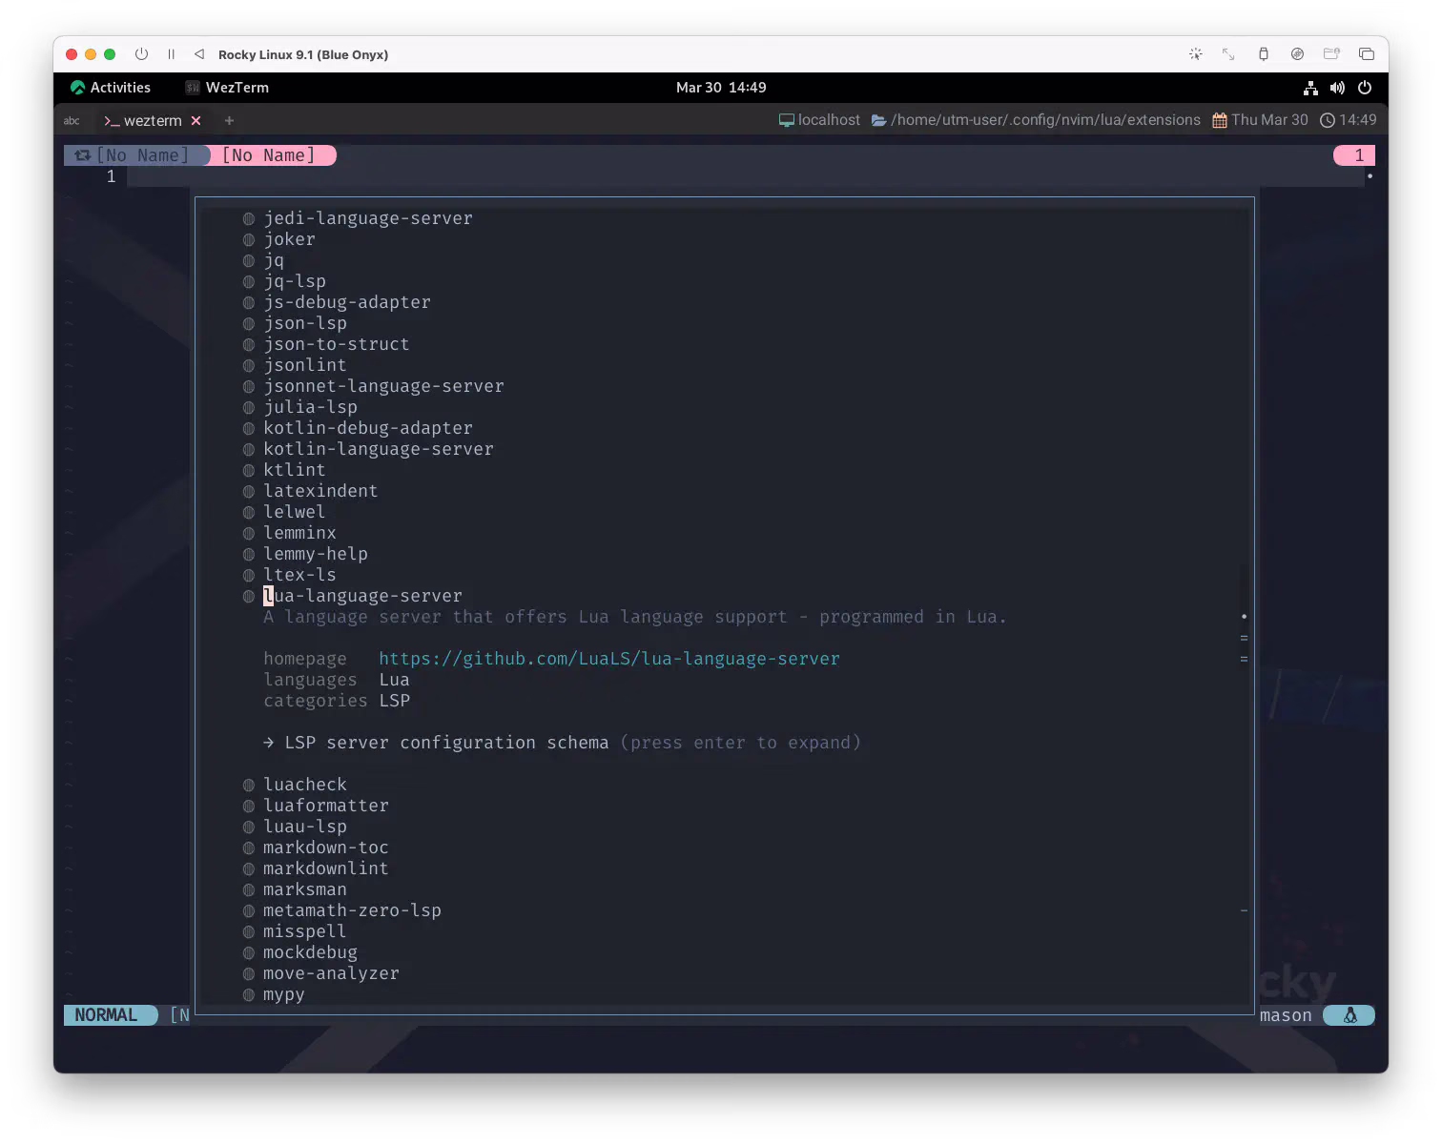Select the luau-lsp package
This screenshot has height=1144, width=1442.
point(305,827)
